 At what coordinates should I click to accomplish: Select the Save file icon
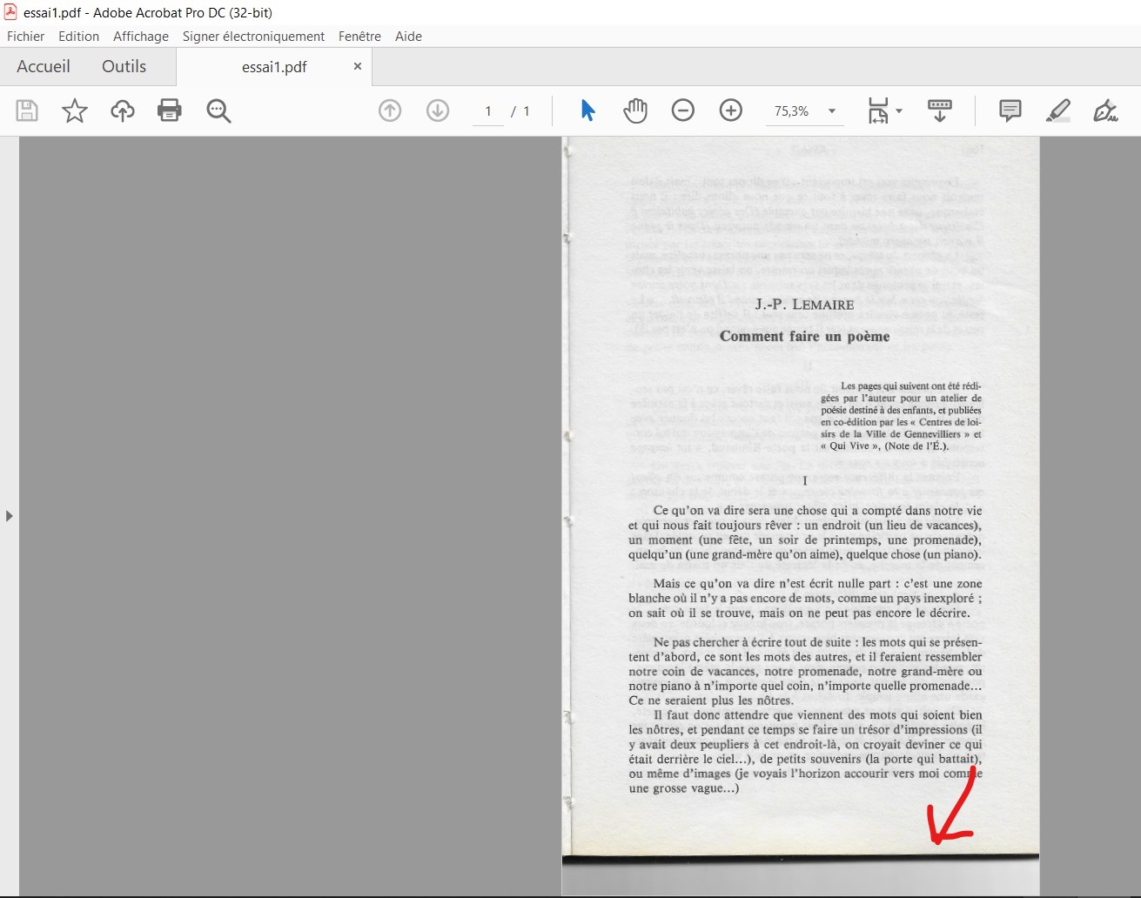pyautogui.click(x=26, y=111)
